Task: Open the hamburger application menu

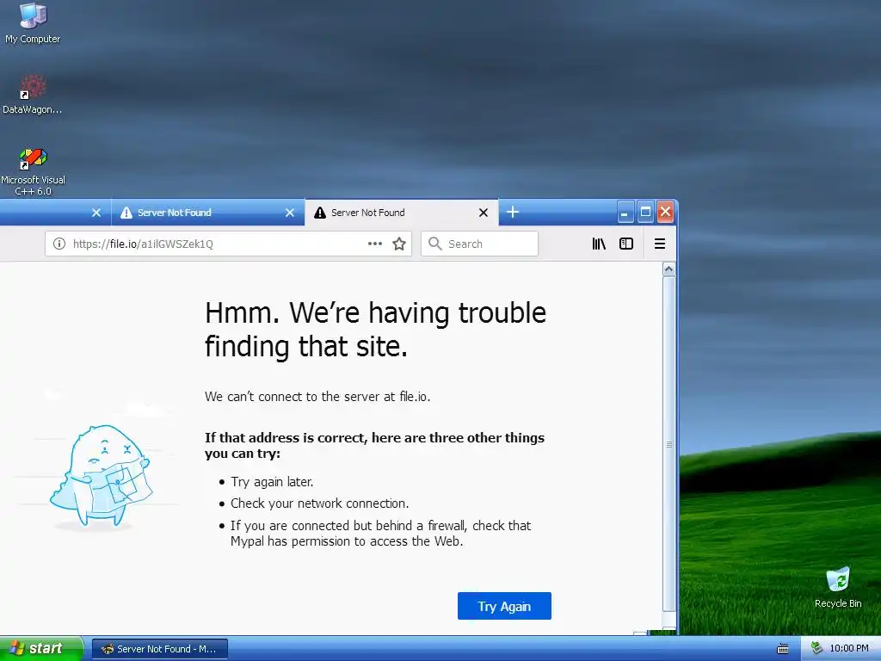Action: click(x=660, y=244)
